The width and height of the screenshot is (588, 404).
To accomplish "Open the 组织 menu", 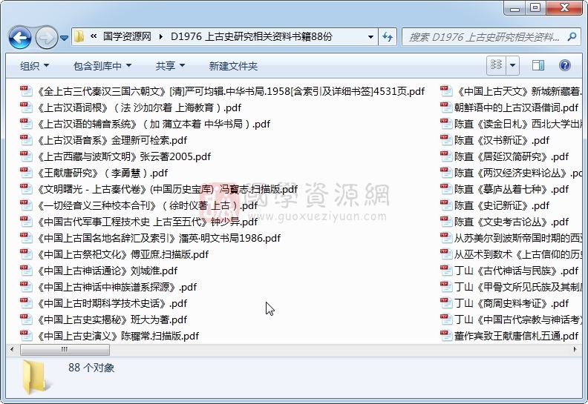I will coord(34,66).
